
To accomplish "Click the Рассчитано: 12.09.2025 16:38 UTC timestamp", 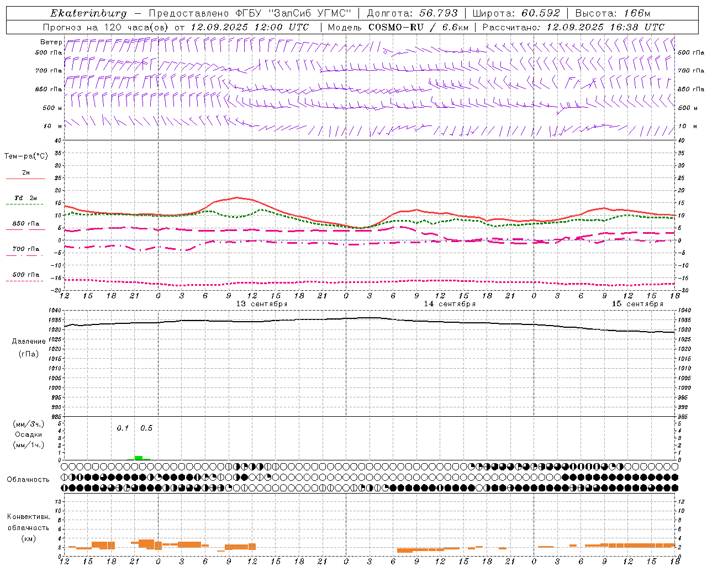I will (x=573, y=27).
